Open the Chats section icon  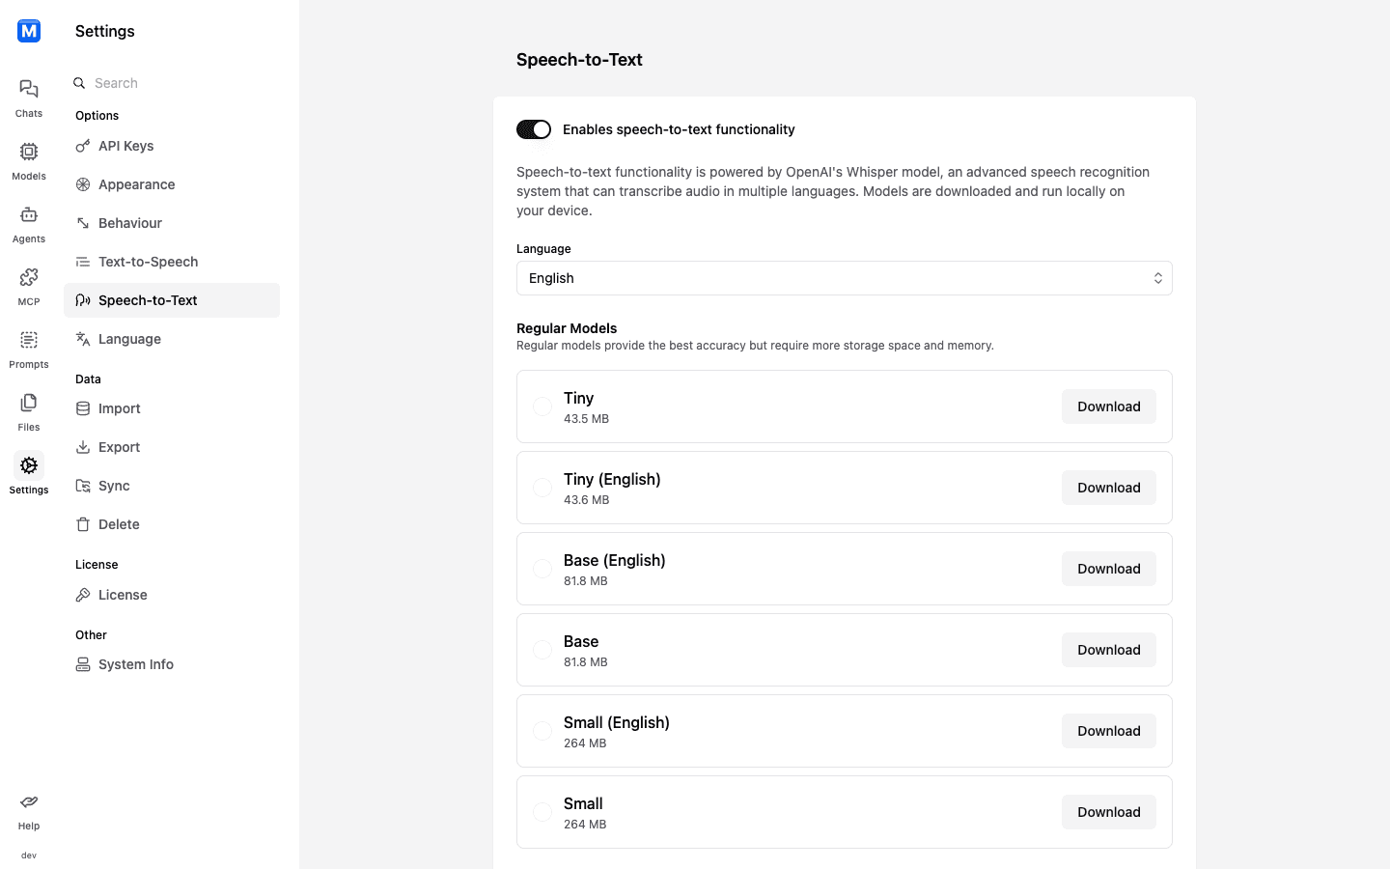pos(29,89)
